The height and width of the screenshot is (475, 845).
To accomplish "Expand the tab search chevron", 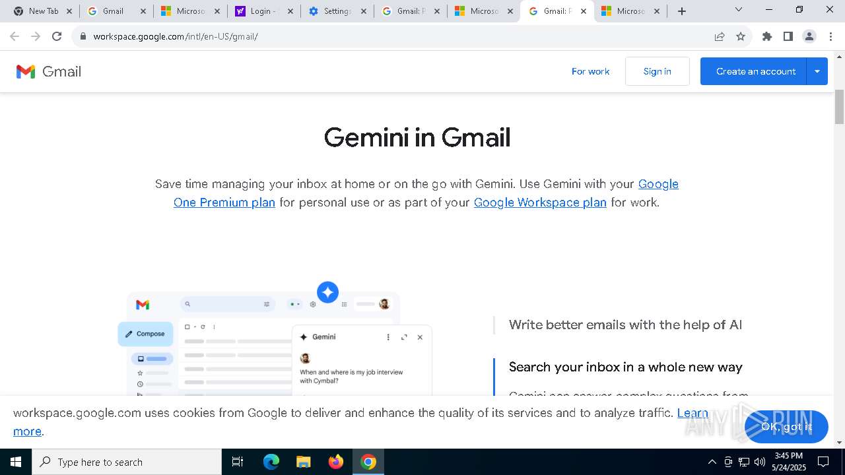I will (739, 10).
